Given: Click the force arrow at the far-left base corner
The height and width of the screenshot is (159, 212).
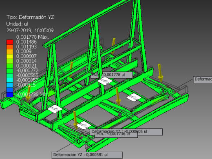Looking at the screenshot, I should click(28, 93).
